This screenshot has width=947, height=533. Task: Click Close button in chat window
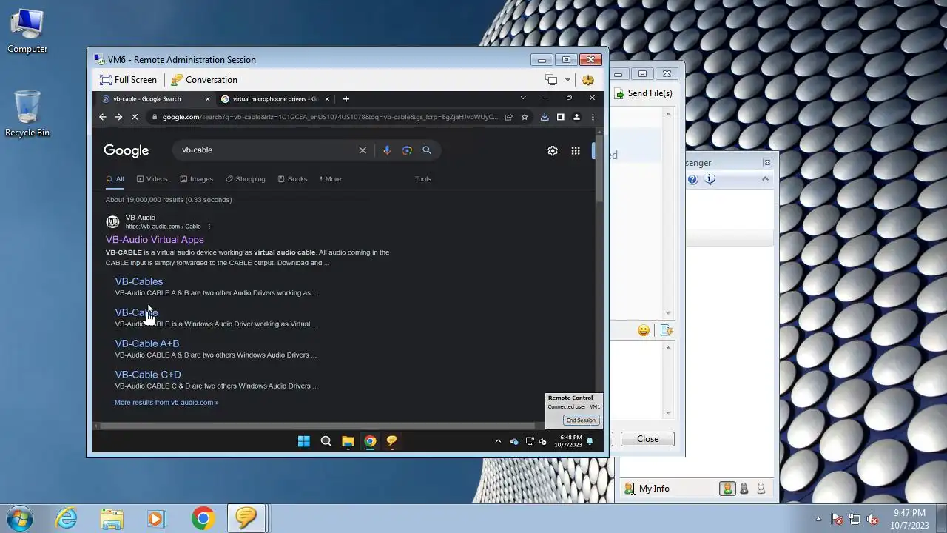coord(647,439)
